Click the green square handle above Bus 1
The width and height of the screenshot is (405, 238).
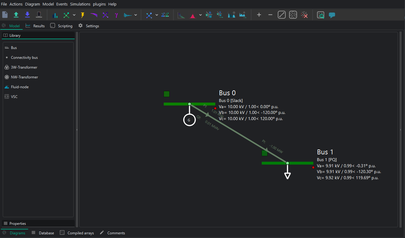[x=265, y=153]
